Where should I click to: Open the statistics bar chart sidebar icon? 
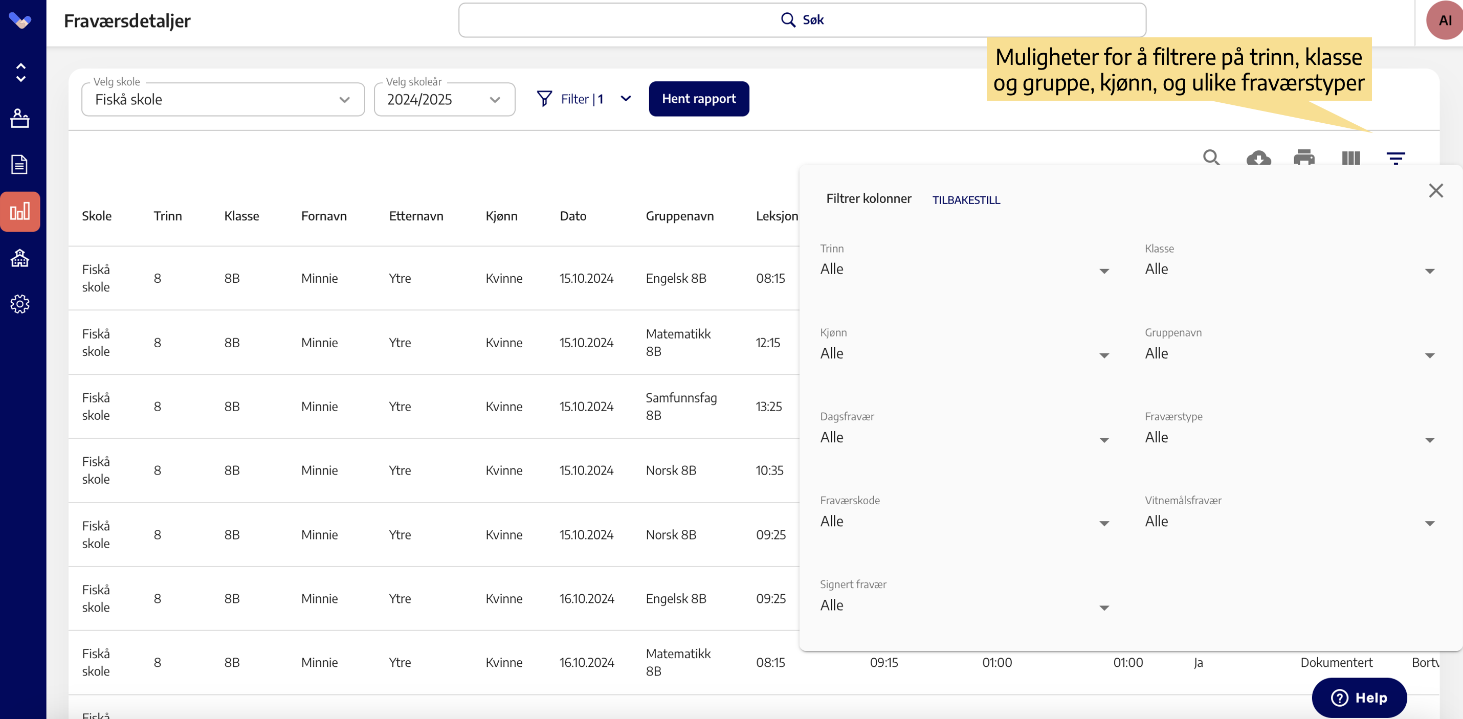pyautogui.click(x=20, y=212)
